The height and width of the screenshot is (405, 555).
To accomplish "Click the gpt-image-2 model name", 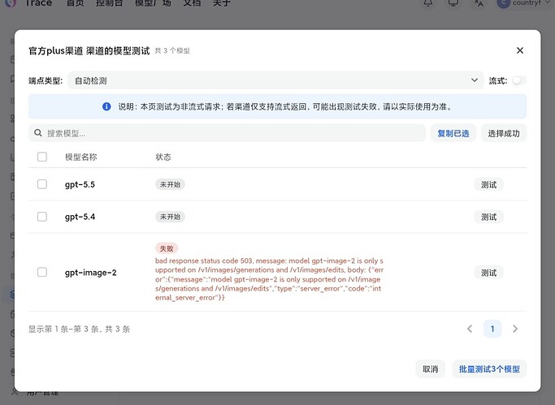I will click(91, 273).
